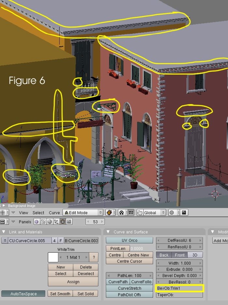Click Centre Cursor
Image resolution: width=228 pixels, height=305 pixels.
point(130,261)
